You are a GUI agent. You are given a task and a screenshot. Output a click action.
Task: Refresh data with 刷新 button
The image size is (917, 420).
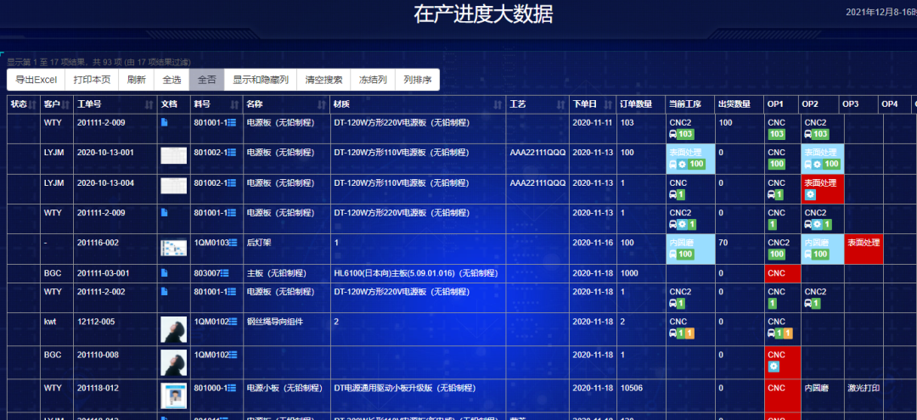click(136, 80)
